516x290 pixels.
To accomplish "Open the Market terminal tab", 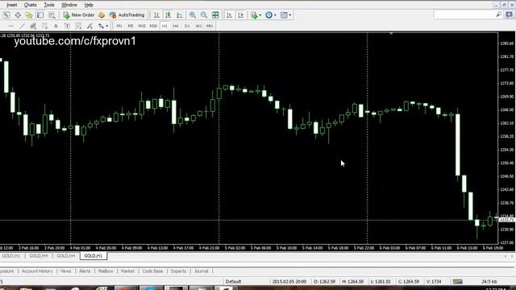I will tap(127, 271).
